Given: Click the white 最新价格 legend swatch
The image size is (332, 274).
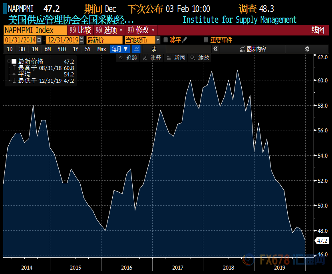Looking at the screenshot, I should (14, 61).
